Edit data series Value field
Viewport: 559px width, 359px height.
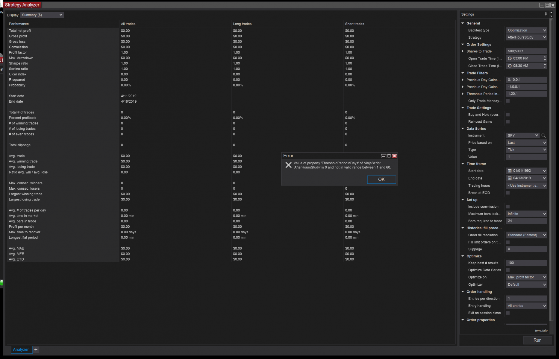[526, 157]
